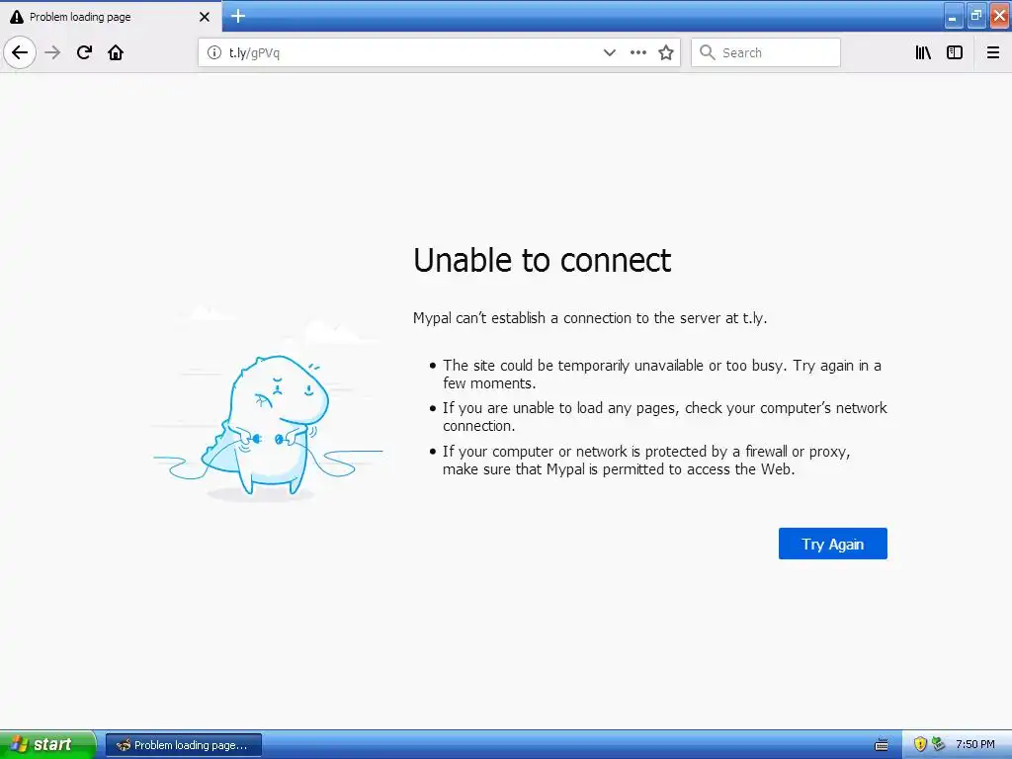Click the network connection tray icon

938,744
